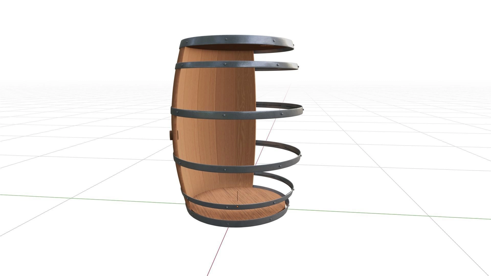Viewport: 491px width, 276px height.
Task: Click the wooden bung plug on barrel side
Action: coord(171,135)
